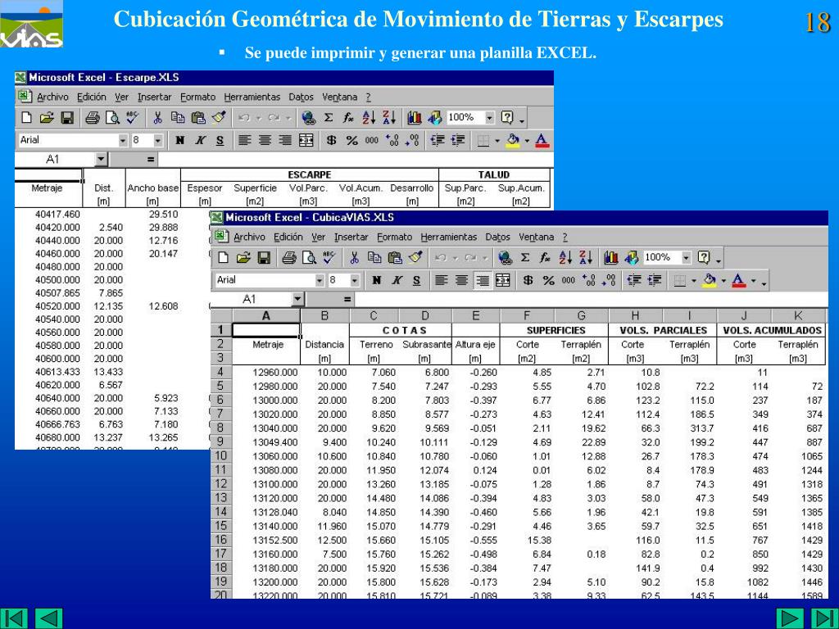Viewport: 839px width, 629px height.
Task: Jump to the last slide button
Action: 825,618
